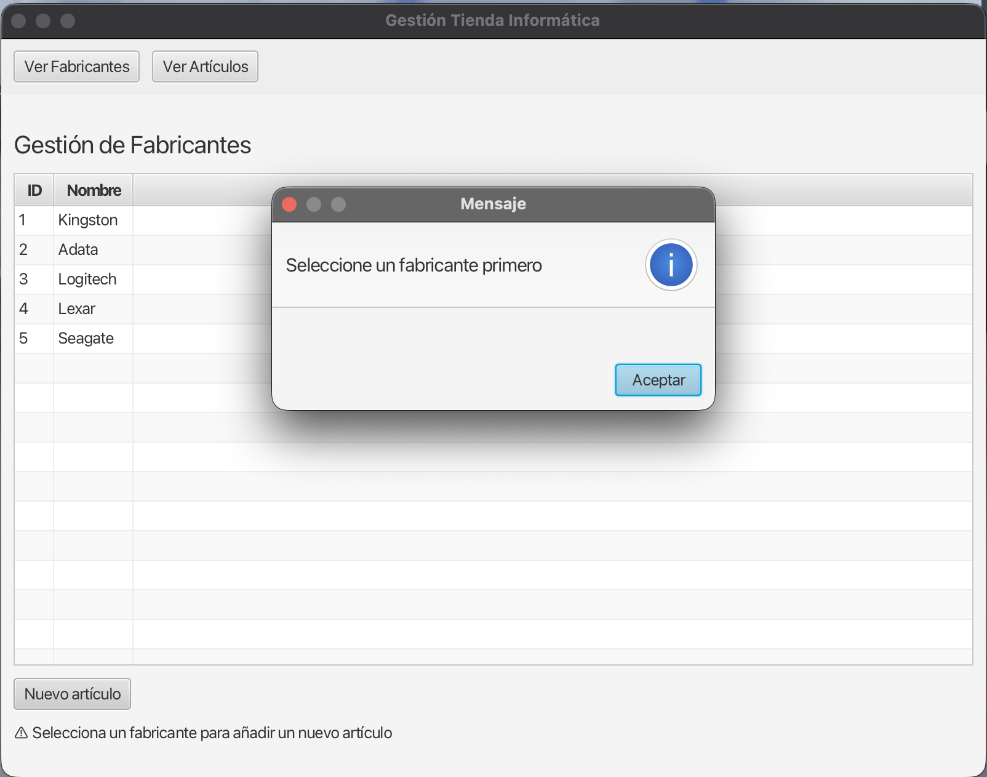Select the Lexar manufacturer row
The image size is (987, 777).
(x=493, y=309)
